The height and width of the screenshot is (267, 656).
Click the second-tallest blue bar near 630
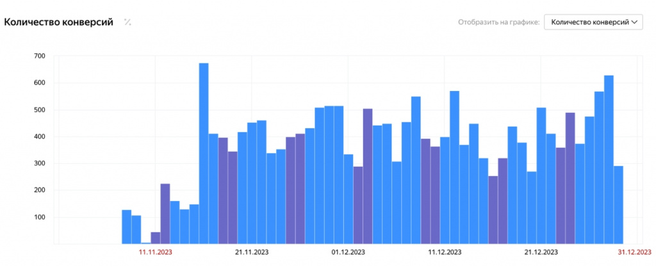point(609,160)
